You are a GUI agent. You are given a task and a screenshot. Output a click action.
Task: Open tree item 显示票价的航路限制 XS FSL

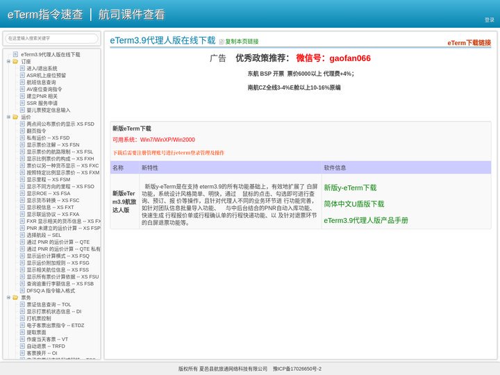(x=60, y=152)
